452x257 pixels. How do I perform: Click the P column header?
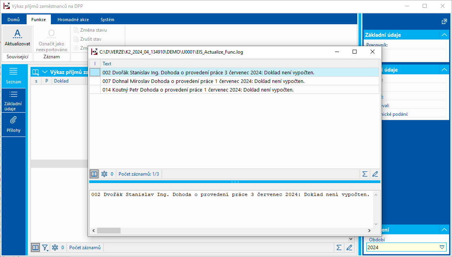pyautogui.click(x=47, y=81)
